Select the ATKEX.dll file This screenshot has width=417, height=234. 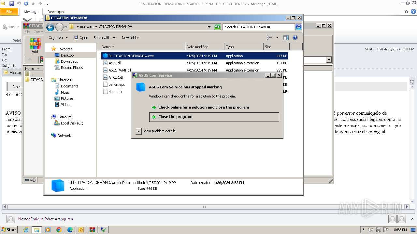click(x=116, y=77)
